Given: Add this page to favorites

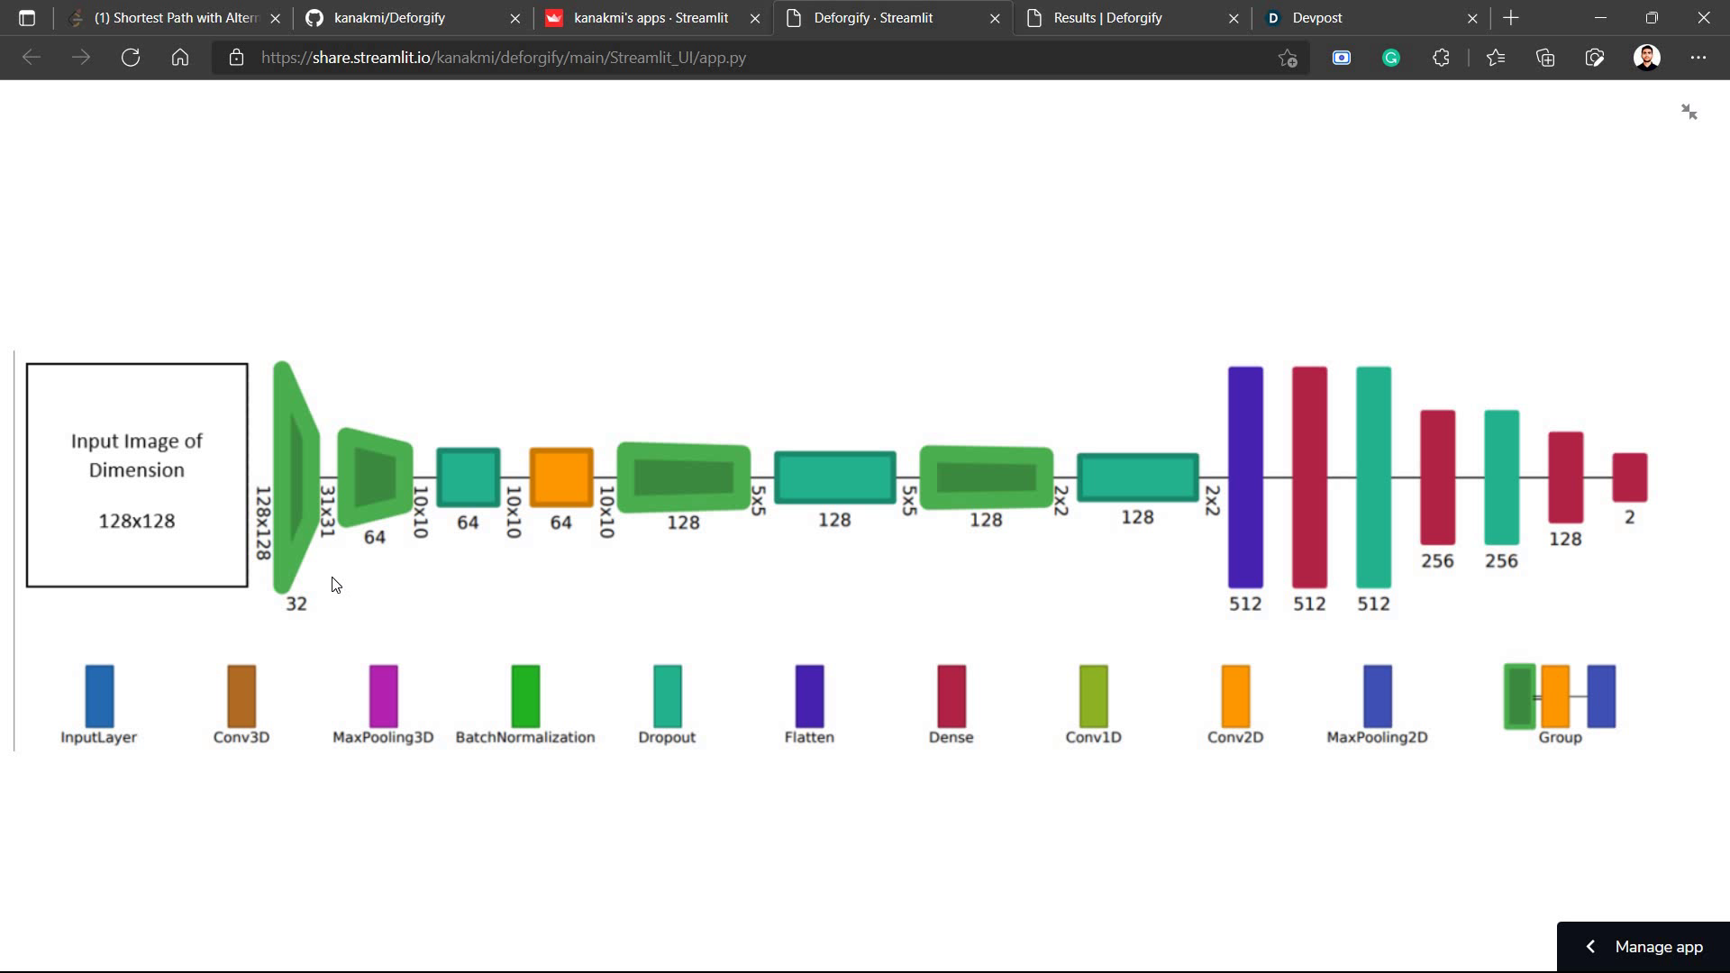Looking at the screenshot, I should coord(1288,58).
